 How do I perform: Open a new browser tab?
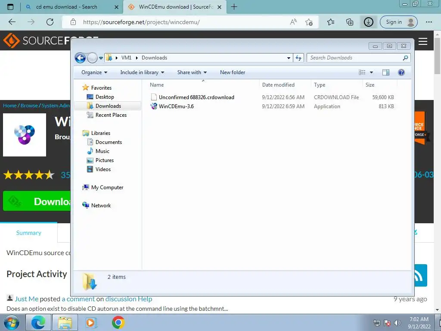pos(234,7)
